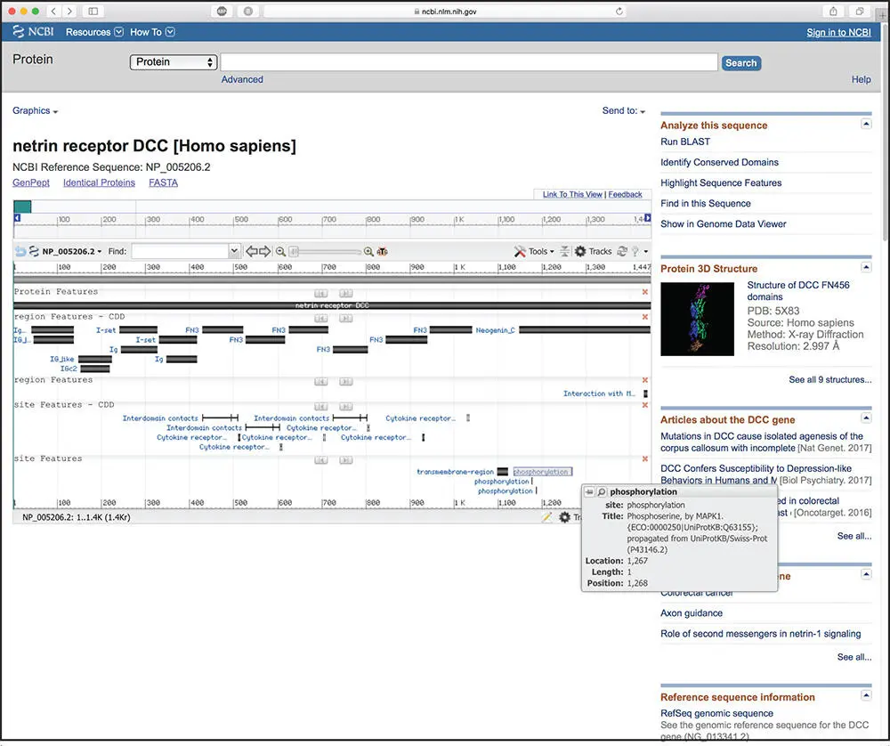Click Sign in to NCBI
This screenshot has height=746, width=890.
tap(839, 32)
